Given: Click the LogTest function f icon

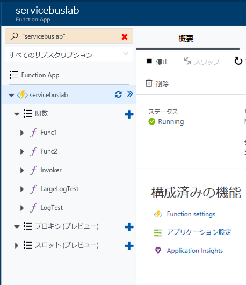Looking at the screenshot, I should 33,208.
